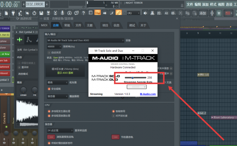Click the mixer slider icon in toolbar
This screenshot has height=146, width=237.
click(x=212, y=13)
